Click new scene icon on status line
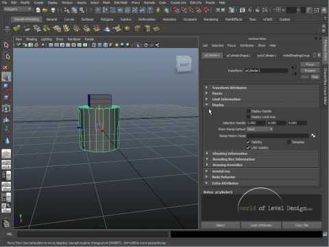The image size is (329, 247). pyautogui.click(x=38, y=10)
